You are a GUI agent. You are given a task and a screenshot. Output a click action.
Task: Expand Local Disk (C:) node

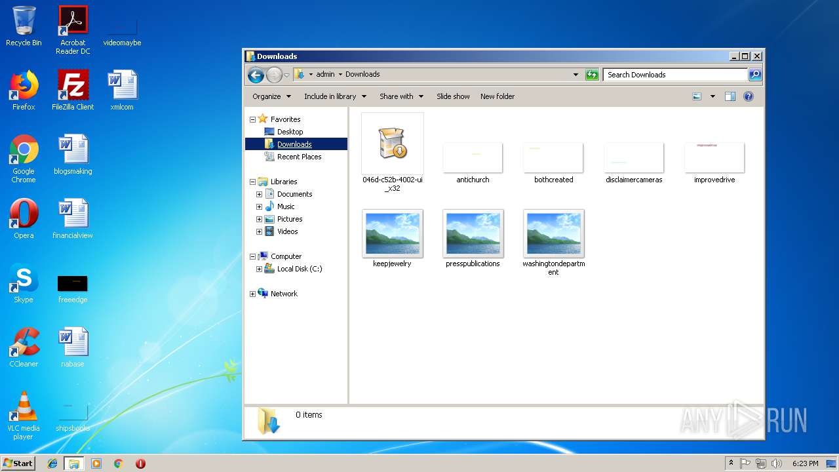(259, 269)
